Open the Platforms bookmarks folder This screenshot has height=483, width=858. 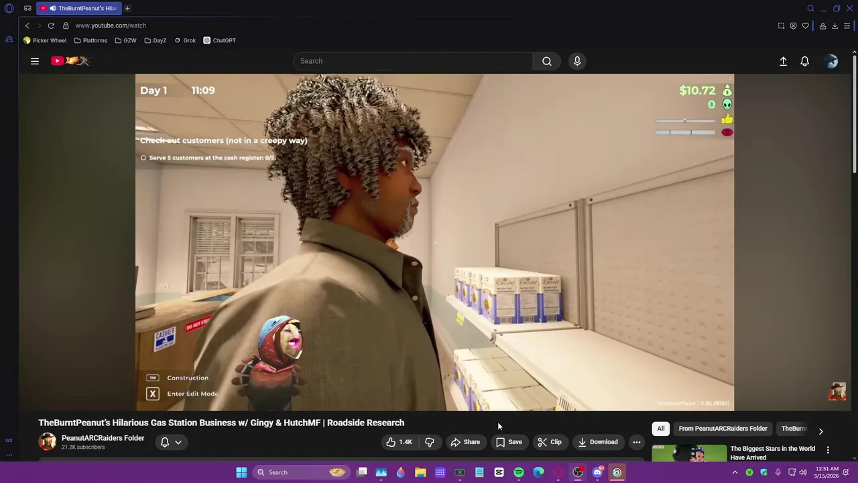pyautogui.click(x=90, y=40)
